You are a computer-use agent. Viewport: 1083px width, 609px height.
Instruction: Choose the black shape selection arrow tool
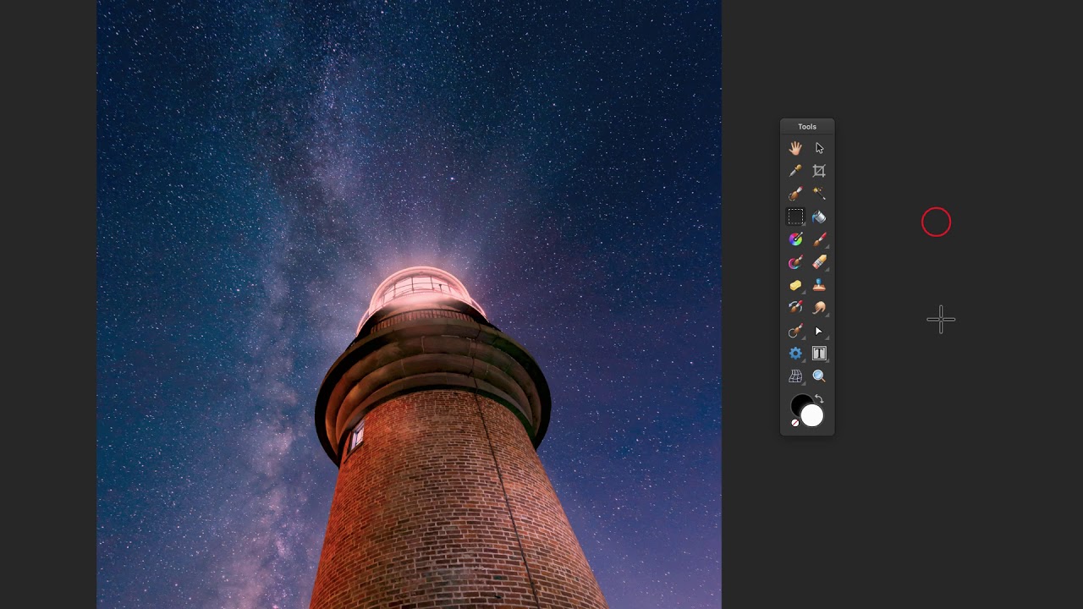819,332
